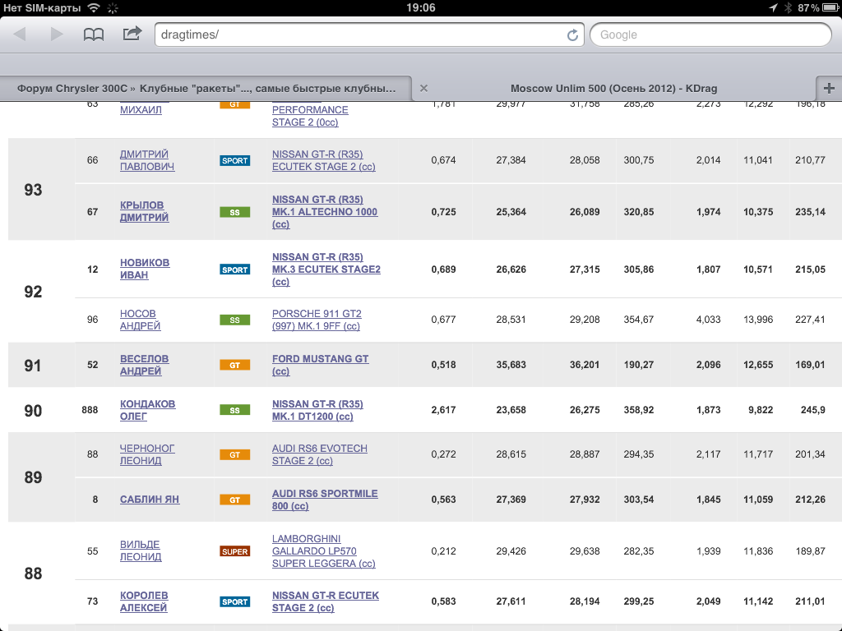Tap the SS badge for Кондаков Олег
The height and width of the screenshot is (631, 842).
[x=234, y=411]
